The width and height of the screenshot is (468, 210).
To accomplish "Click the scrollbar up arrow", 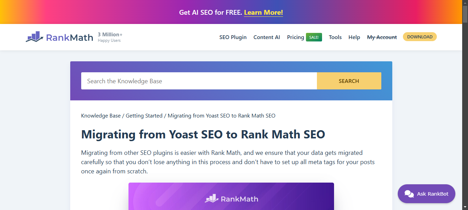I will (465, 3).
